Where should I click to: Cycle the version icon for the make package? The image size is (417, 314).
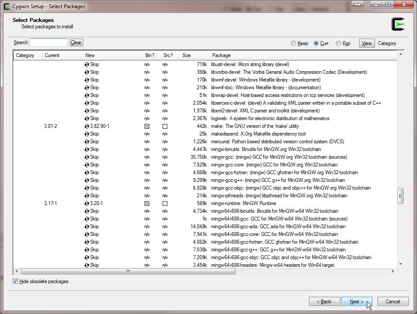click(x=87, y=126)
